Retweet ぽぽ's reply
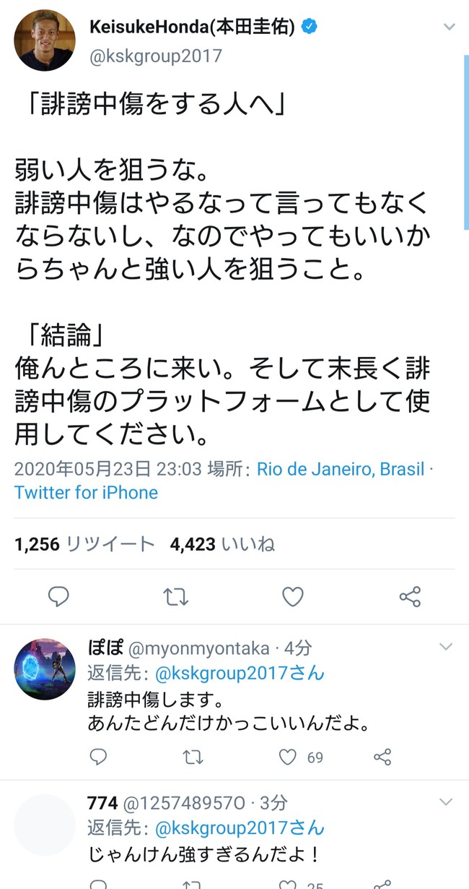The width and height of the screenshot is (469, 889). click(193, 757)
